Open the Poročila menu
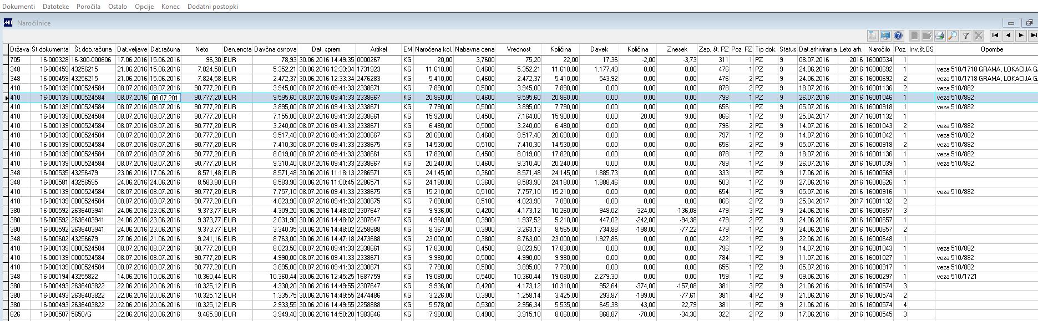This screenshot has height=321, width=1038. pos(89,7)
